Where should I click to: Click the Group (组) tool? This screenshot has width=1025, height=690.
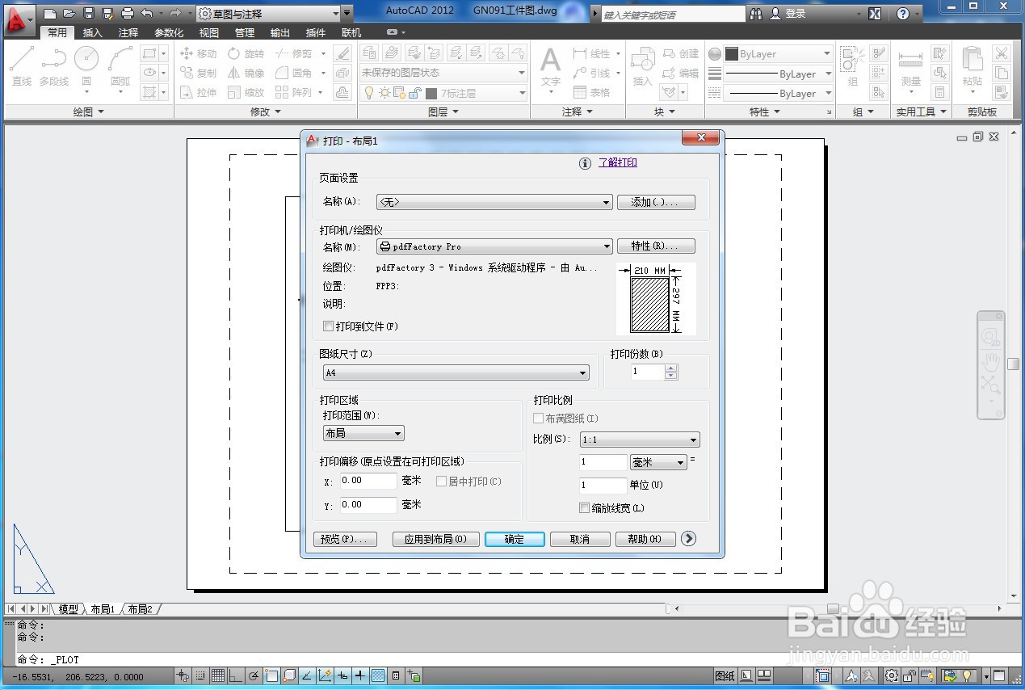pyautogui.click(x=852, y=66)
